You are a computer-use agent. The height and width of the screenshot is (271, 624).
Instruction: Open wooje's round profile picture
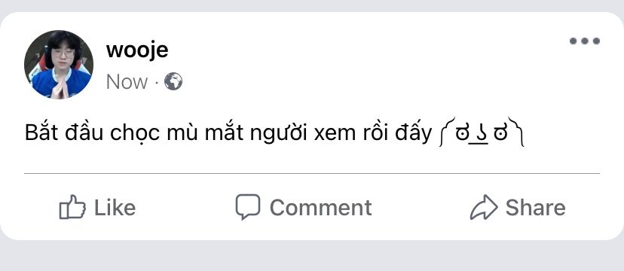(x=59, y=64)
